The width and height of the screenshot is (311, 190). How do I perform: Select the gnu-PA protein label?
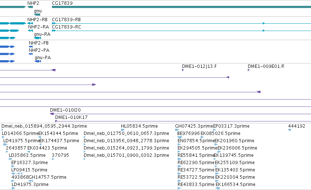pyautogui.click(x=43, y=58)
